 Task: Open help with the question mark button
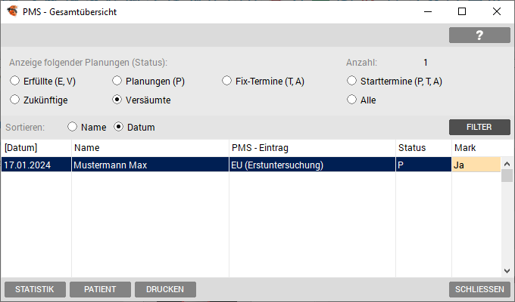point(479,35)
